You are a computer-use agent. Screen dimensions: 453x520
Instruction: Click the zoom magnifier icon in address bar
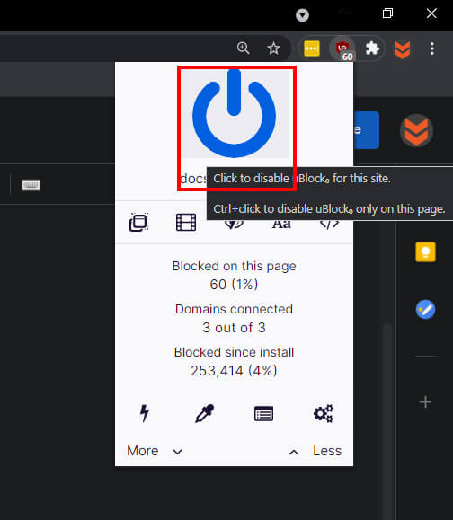(x=244, y=48)
